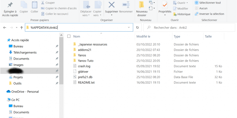
Task: Open Téléchargements in the navigation pane
Action: pyautogui.click(x=25, y=53)
